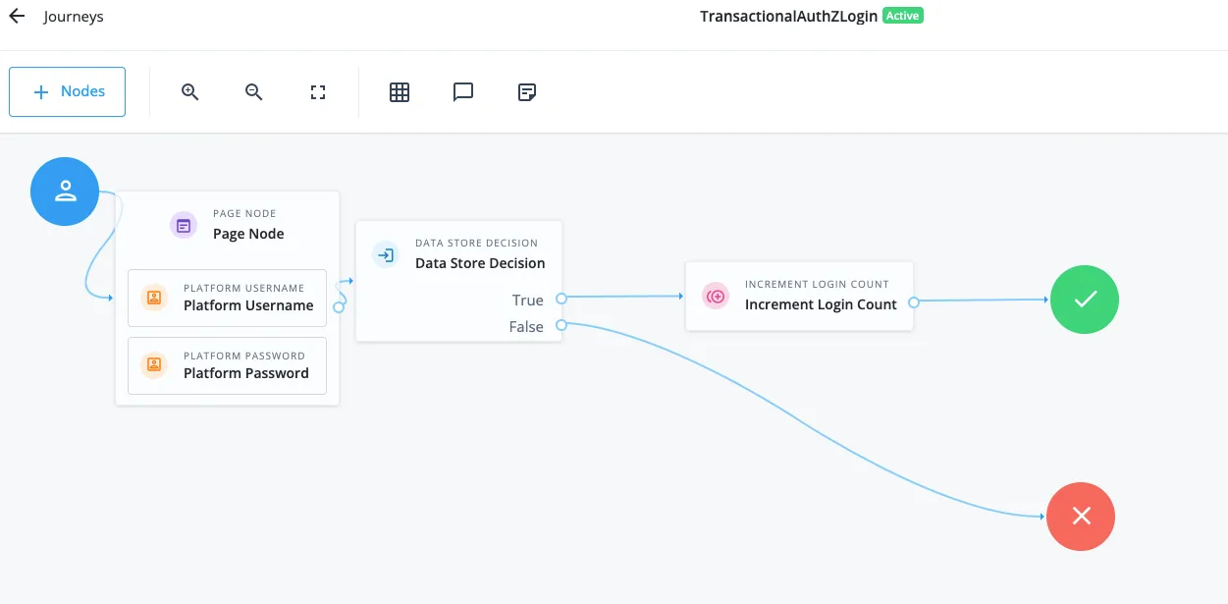Toggle the grid layout icon
The image size is (1228, 604).
pyautogui.click(x=399, y=92)
